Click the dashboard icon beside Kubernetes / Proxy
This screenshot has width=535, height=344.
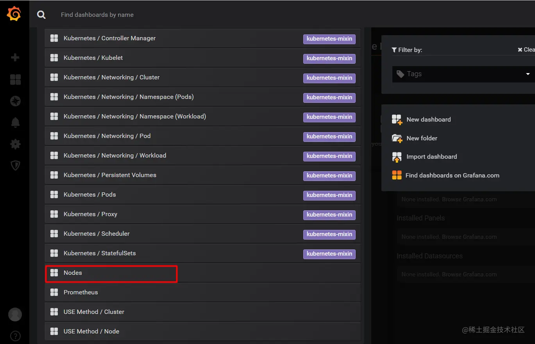point(54,214)
